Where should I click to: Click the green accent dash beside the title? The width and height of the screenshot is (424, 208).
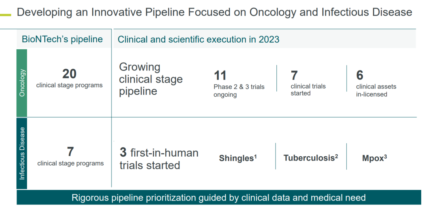pyautogui.click(x=5, y=14)
